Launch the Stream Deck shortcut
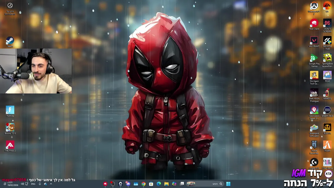 [x=327, y=111]
